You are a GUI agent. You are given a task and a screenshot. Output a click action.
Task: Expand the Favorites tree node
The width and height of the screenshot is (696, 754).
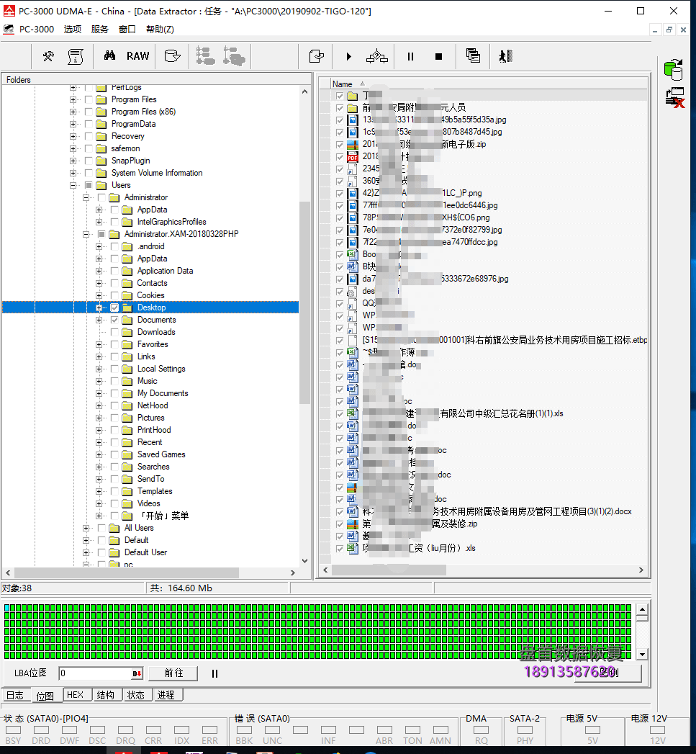pos(99,344)
